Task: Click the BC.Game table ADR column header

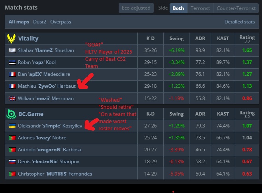Action: (200, 114)
